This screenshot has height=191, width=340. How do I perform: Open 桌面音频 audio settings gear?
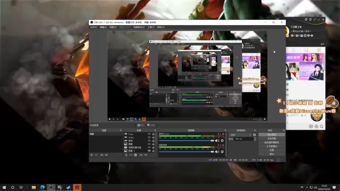click(x=222, y=152)
